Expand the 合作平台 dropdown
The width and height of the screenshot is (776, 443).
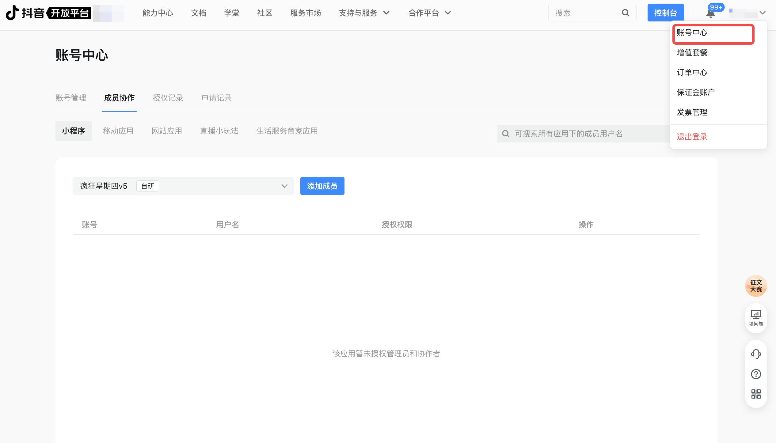pos(429,13)
